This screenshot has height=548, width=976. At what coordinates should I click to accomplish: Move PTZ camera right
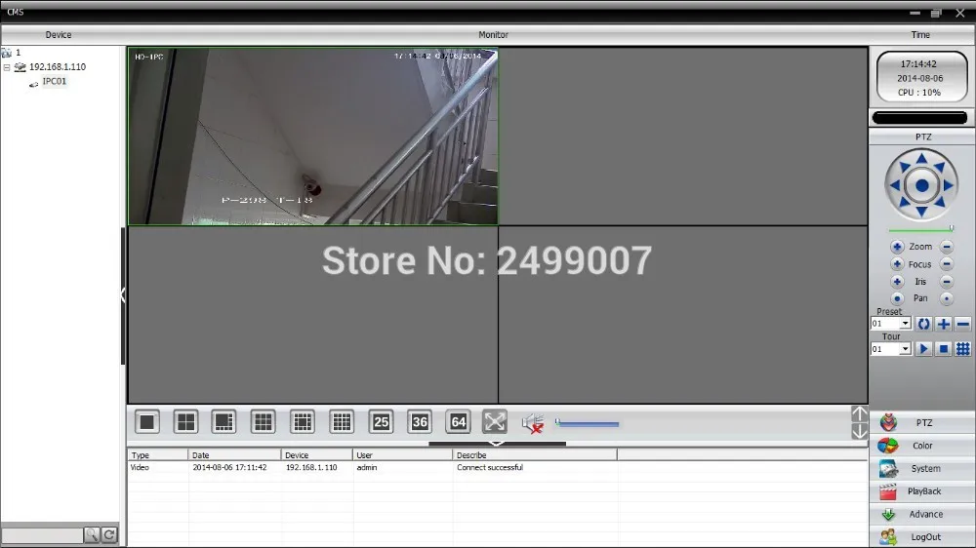[949, 185]
